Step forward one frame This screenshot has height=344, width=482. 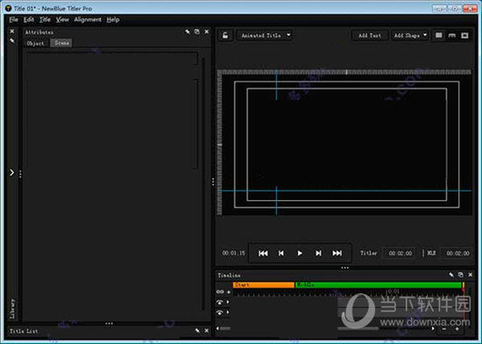pos(318,254)
